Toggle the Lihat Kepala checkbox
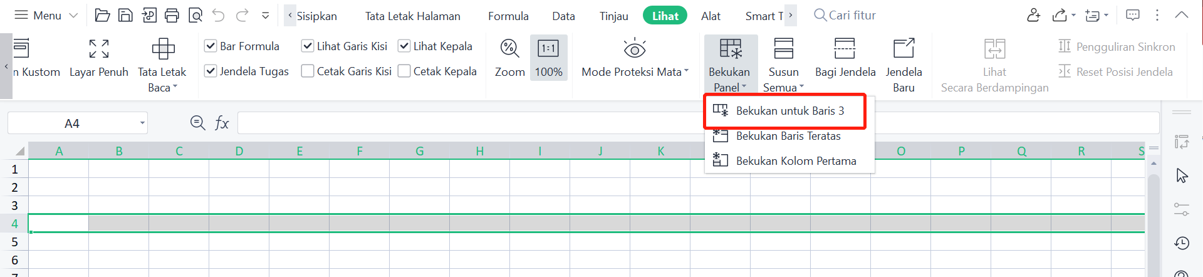 pos(404,46)
